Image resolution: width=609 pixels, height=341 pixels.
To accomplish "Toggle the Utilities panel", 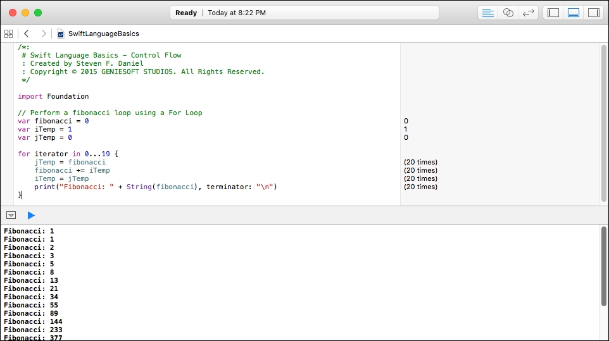I will 593,13.
